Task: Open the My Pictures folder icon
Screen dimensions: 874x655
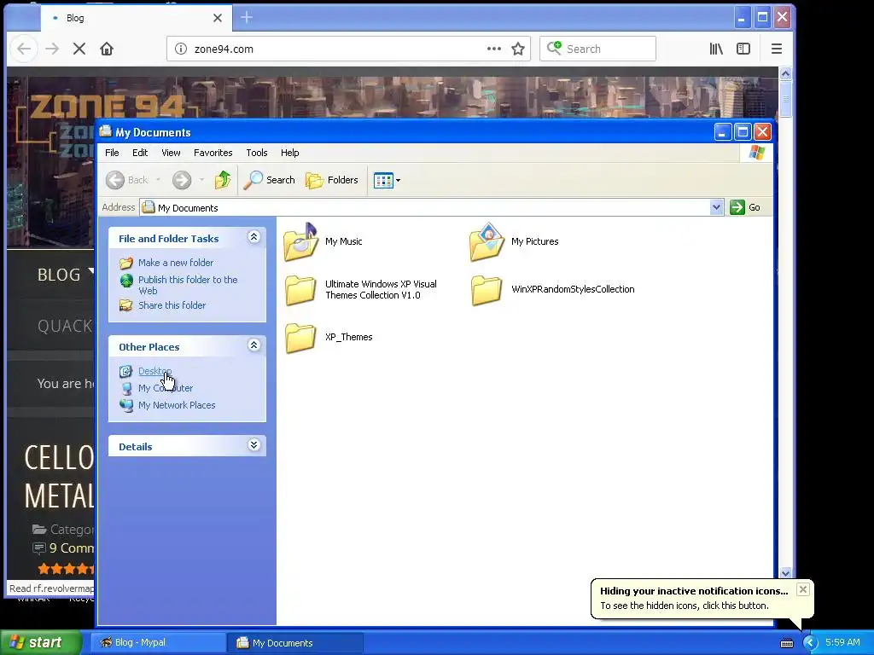Action: tap(487, 241)
